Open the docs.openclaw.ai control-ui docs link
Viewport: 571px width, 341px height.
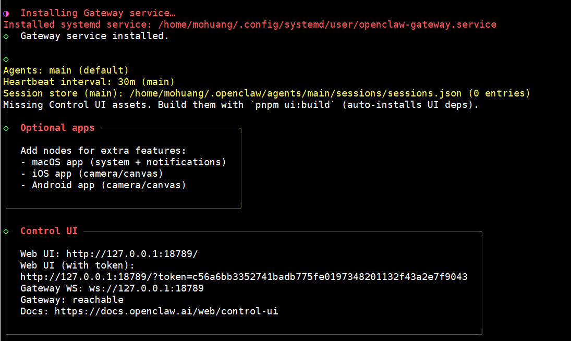click(166, 311)
